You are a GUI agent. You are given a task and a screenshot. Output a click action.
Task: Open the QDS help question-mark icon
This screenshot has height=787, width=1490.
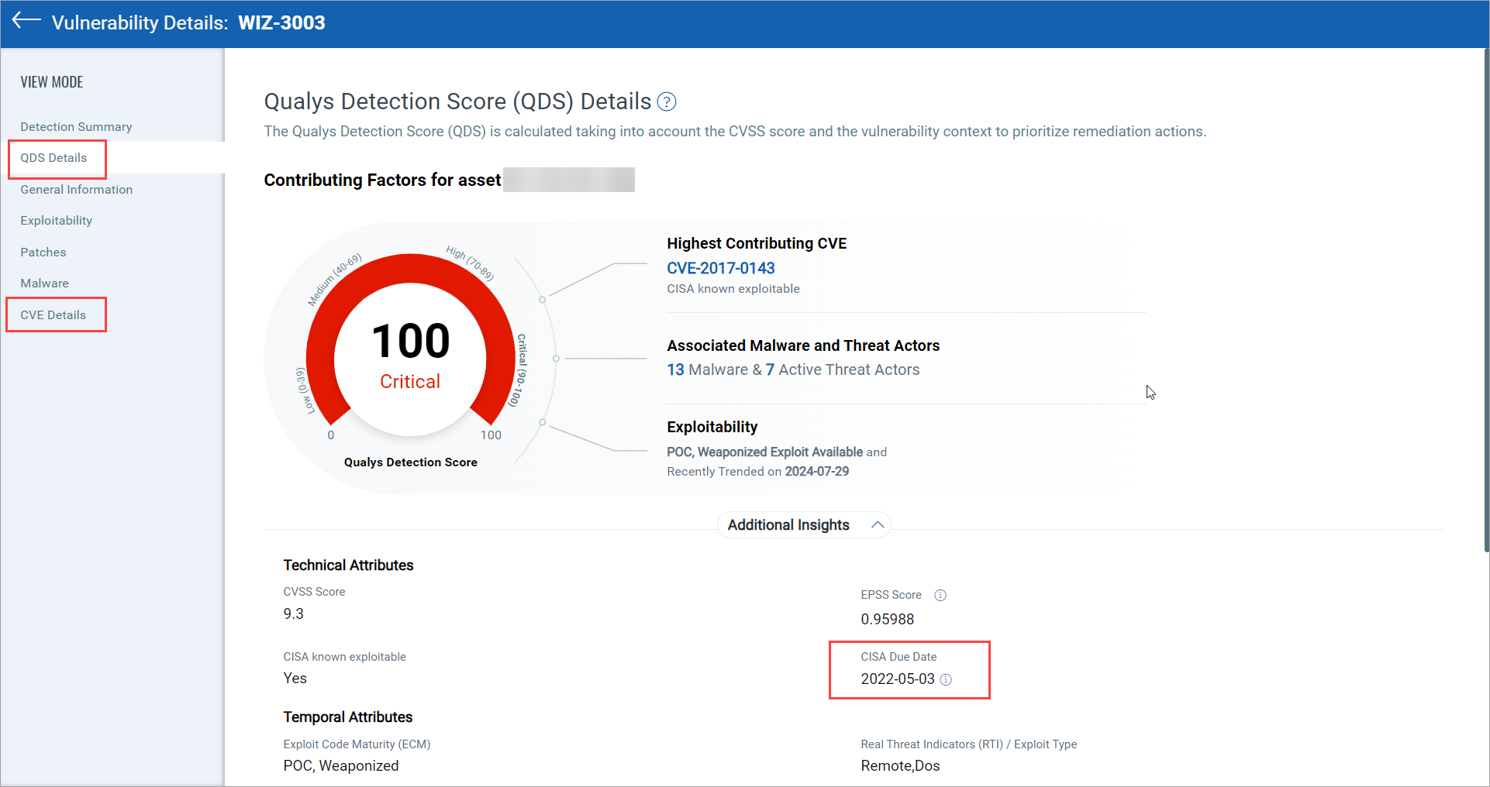667,101
